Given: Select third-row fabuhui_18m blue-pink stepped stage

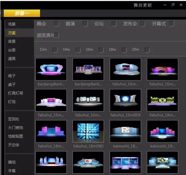Looking at the screenshot, I should 51,131.
